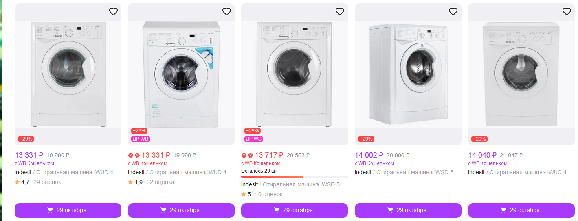
Task: Add the 13 717 ₽ IWSD washer to cart
Action: pyautogui.click(x=294, y=210)
